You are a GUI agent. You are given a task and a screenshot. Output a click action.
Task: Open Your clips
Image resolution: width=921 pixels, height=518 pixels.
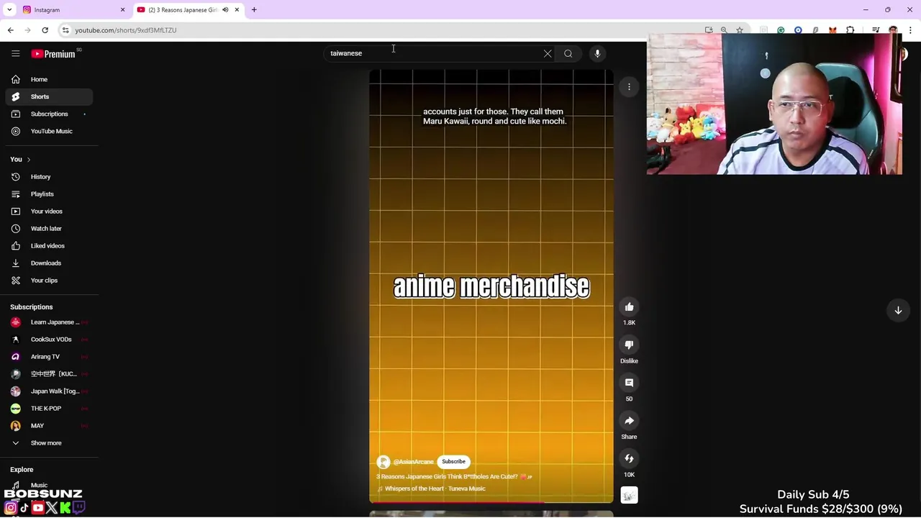49,280
